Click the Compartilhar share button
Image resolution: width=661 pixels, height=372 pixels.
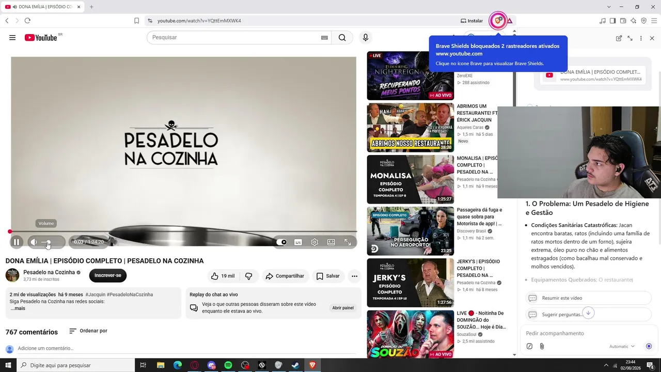click(x=285, y=276)
